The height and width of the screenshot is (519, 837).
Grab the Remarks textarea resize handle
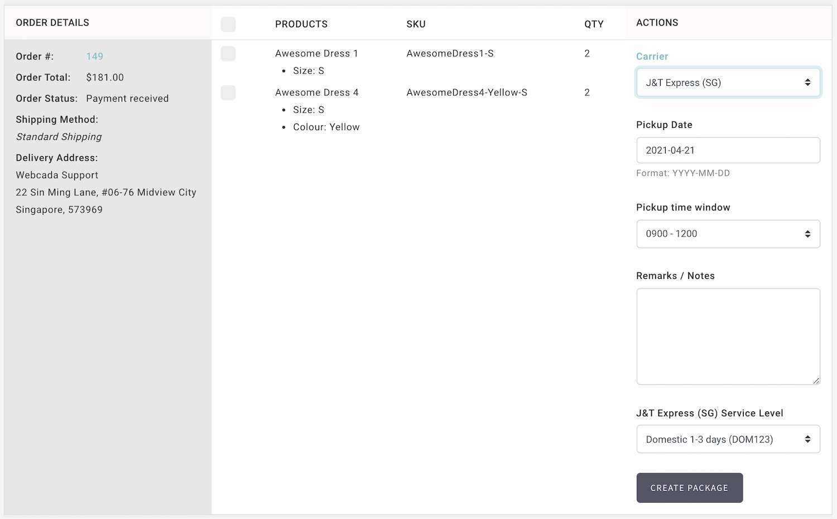click(x=816, y=381)
